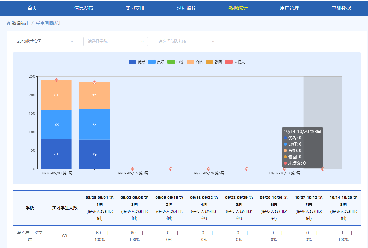Image resolution: width=368 pixels, height=248 pixels.
Task: Click table header 09/02-09/08 第2周
Action: coord(134,201)
